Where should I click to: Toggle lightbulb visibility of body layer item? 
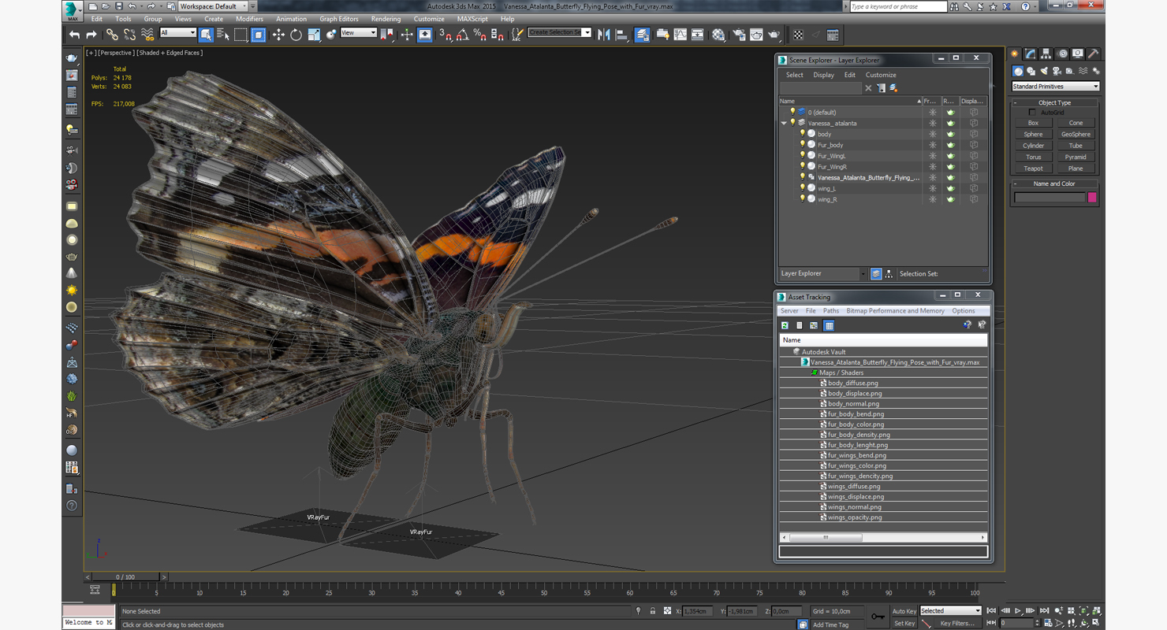coord(803,134)
